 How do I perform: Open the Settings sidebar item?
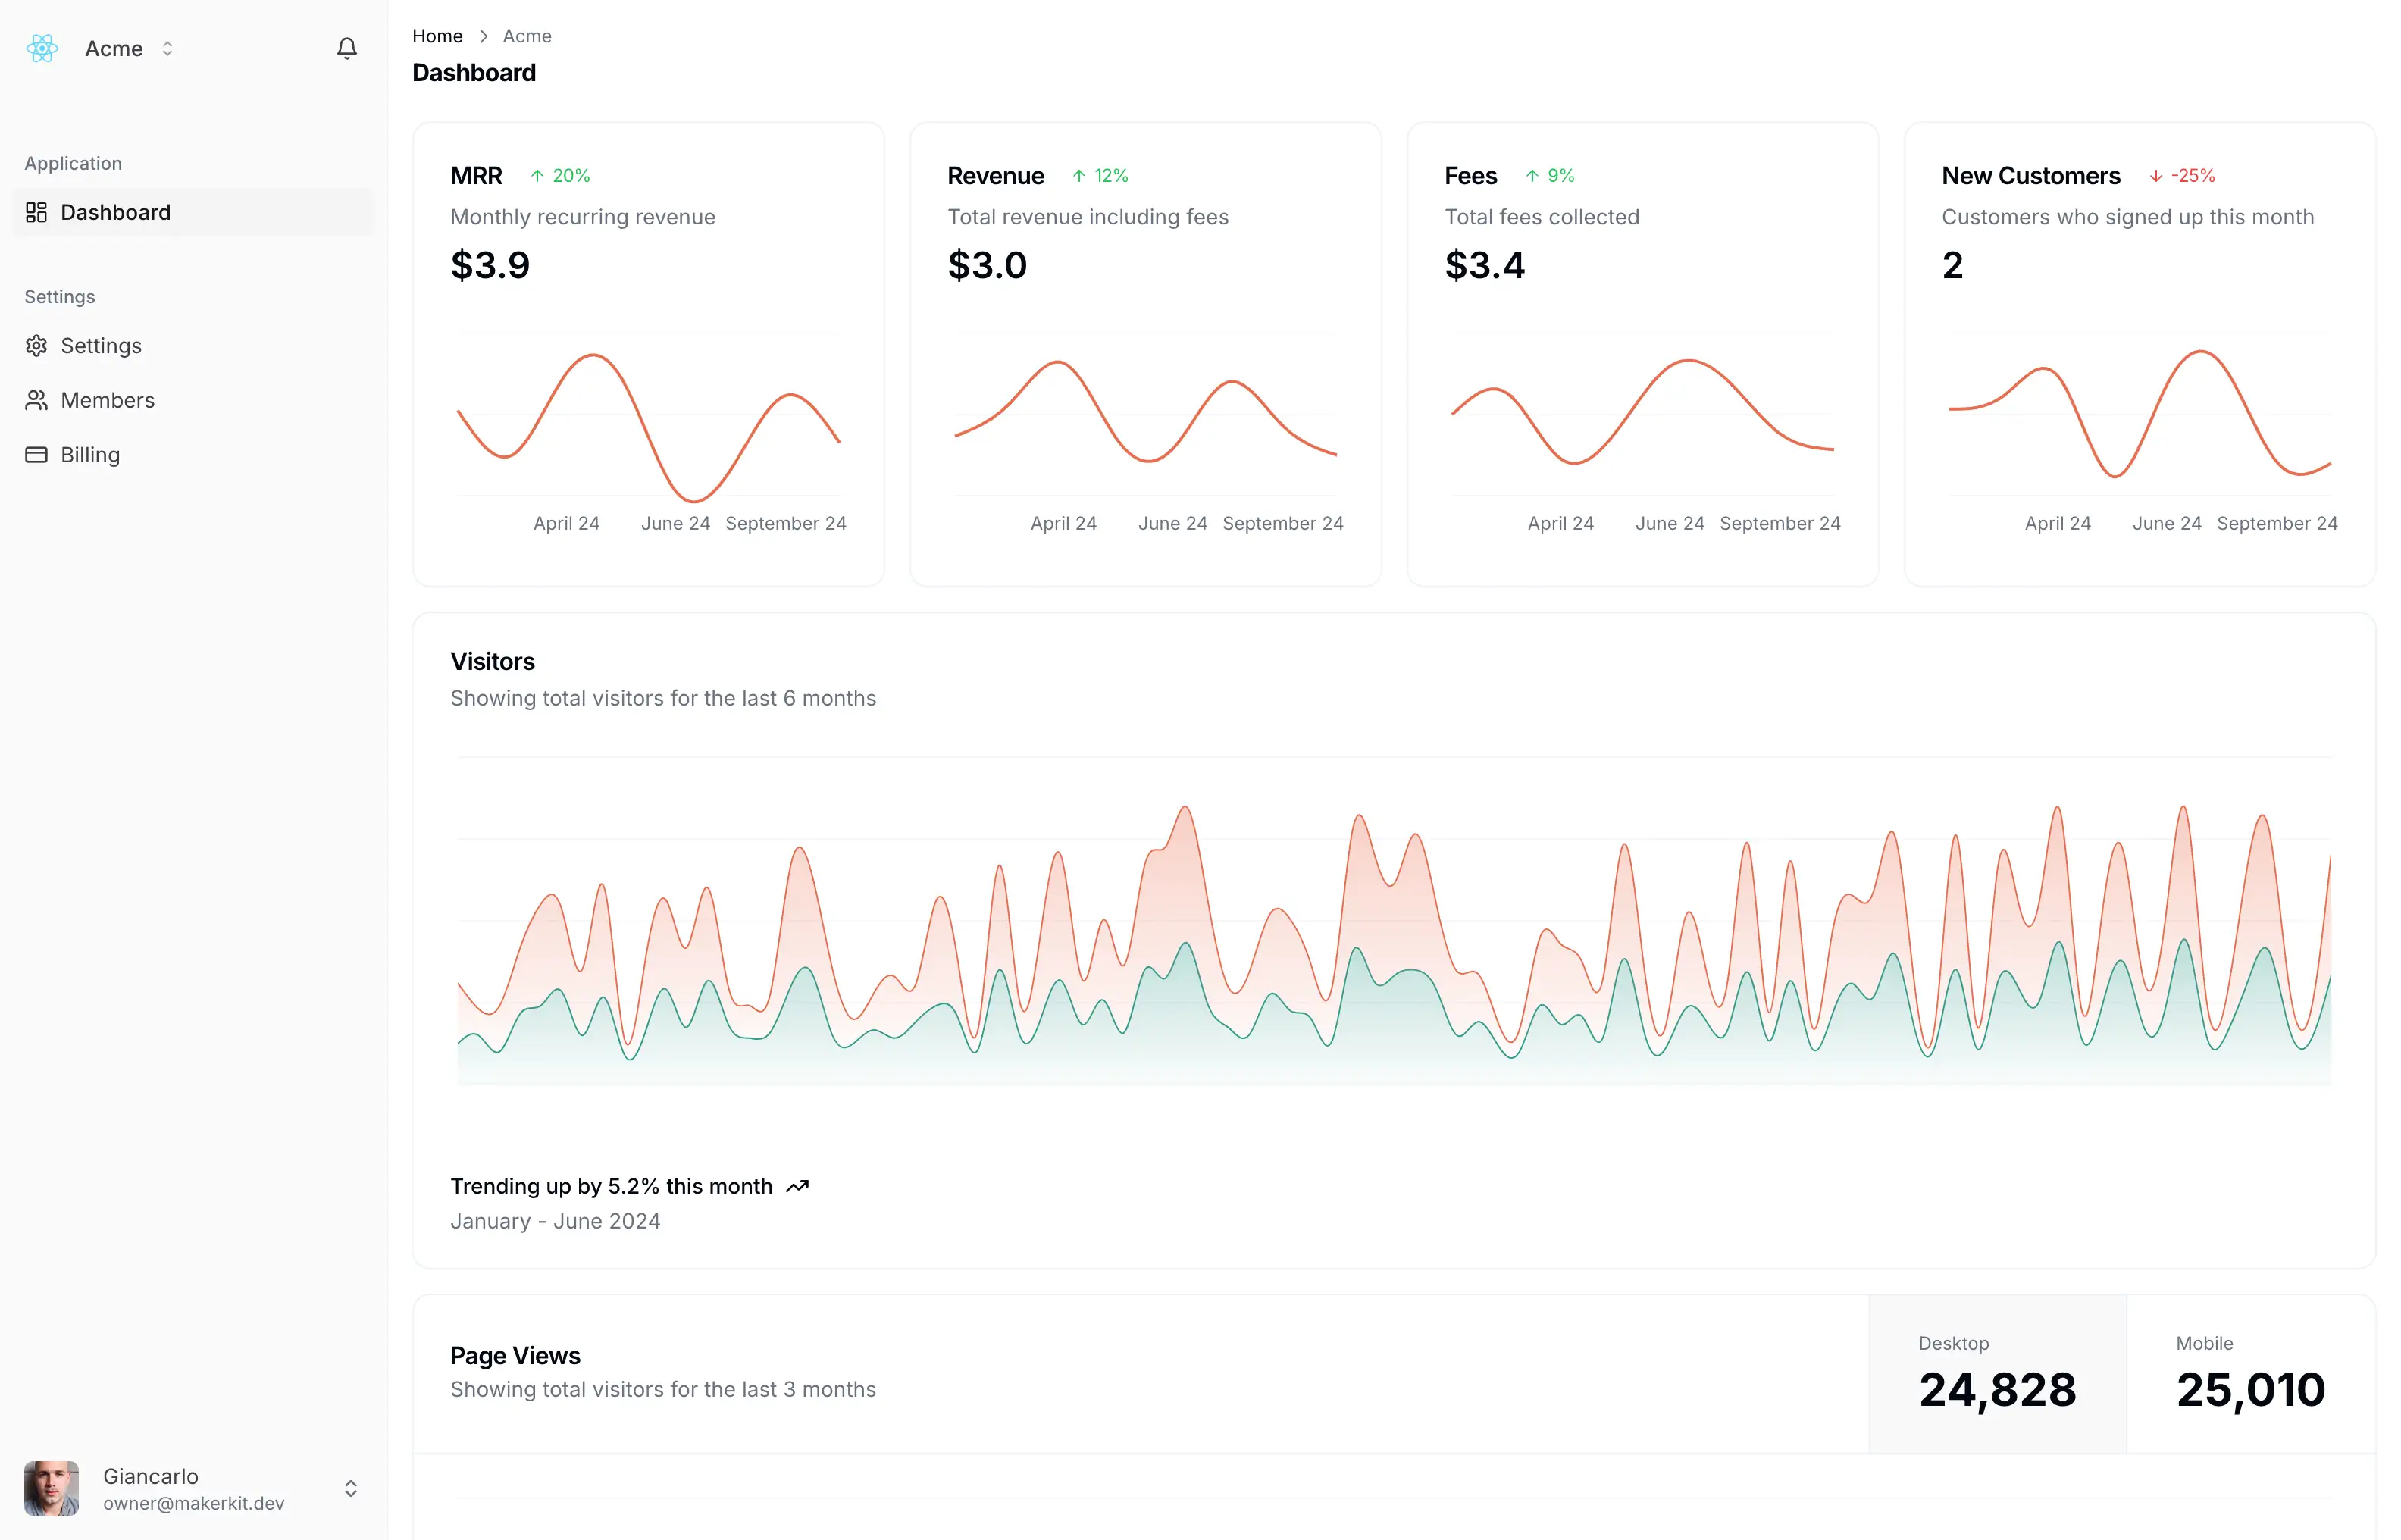point(193,346)
